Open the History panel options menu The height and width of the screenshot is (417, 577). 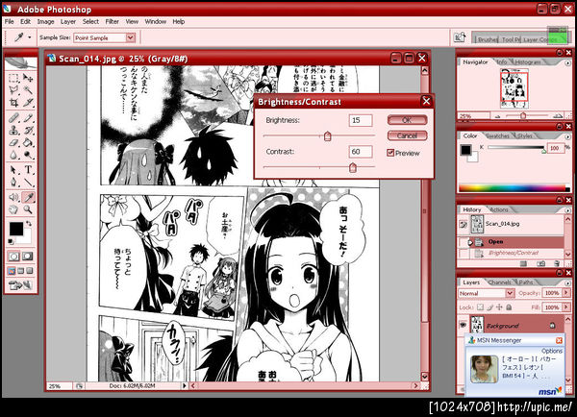(x=567, y=210)
